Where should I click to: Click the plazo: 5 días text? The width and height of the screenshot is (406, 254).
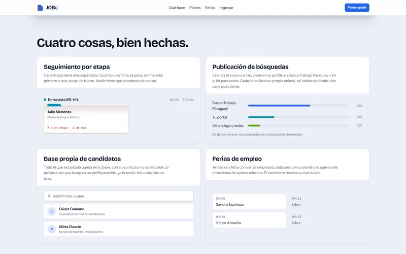pyautogui.click(x=182, y=100)
